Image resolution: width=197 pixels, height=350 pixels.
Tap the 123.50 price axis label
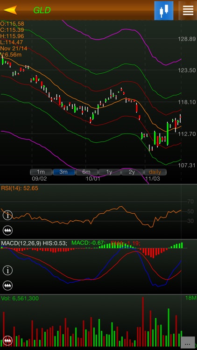coord(187,70)
